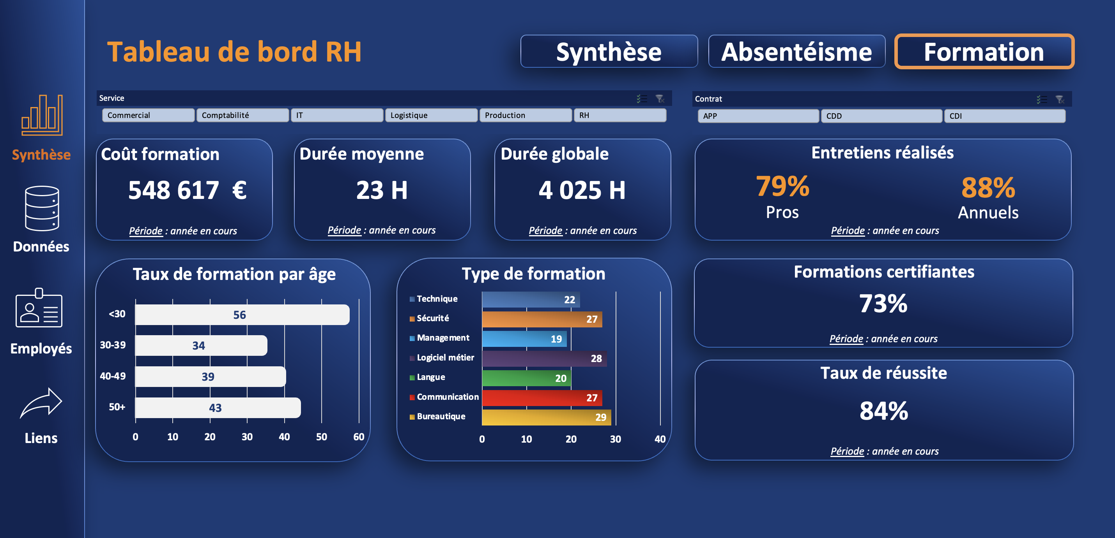Toggle the IT service filter
This screenshot has height=538, width=1115.
tap(336, 115)
